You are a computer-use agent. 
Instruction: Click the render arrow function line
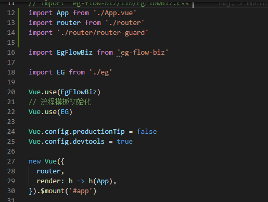click(x=76, y=181)
